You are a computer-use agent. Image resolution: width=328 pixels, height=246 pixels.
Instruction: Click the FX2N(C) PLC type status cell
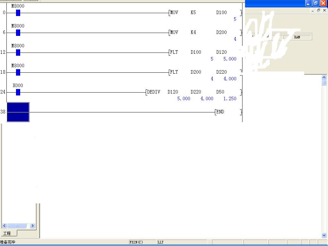[x=136, y=242]
